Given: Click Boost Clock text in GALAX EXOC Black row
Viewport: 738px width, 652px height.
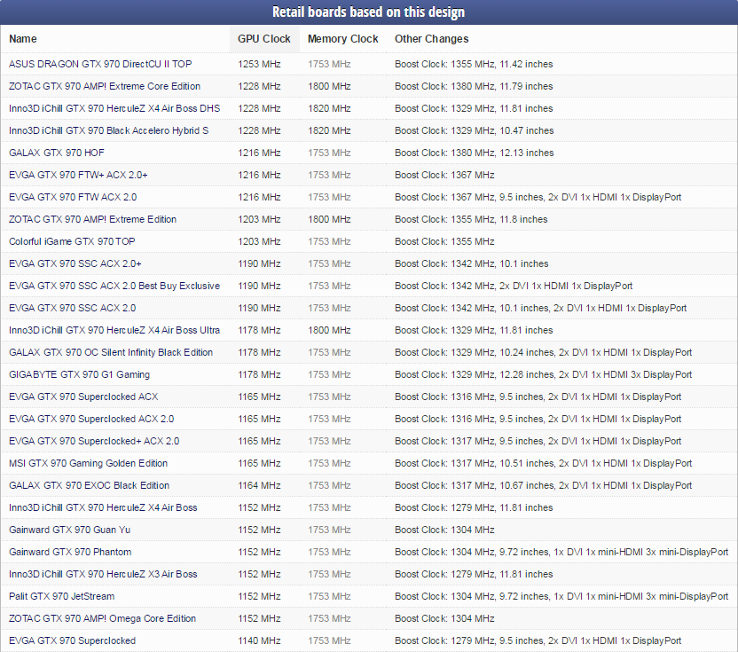Looking at the screenshot, I should (544, 485).
